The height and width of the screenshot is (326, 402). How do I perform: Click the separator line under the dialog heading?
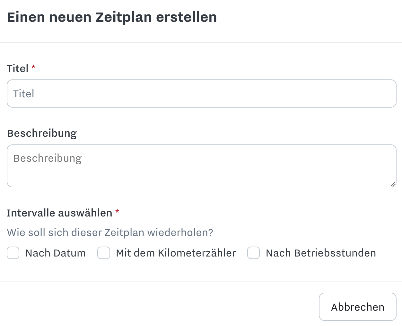(201, 43)
